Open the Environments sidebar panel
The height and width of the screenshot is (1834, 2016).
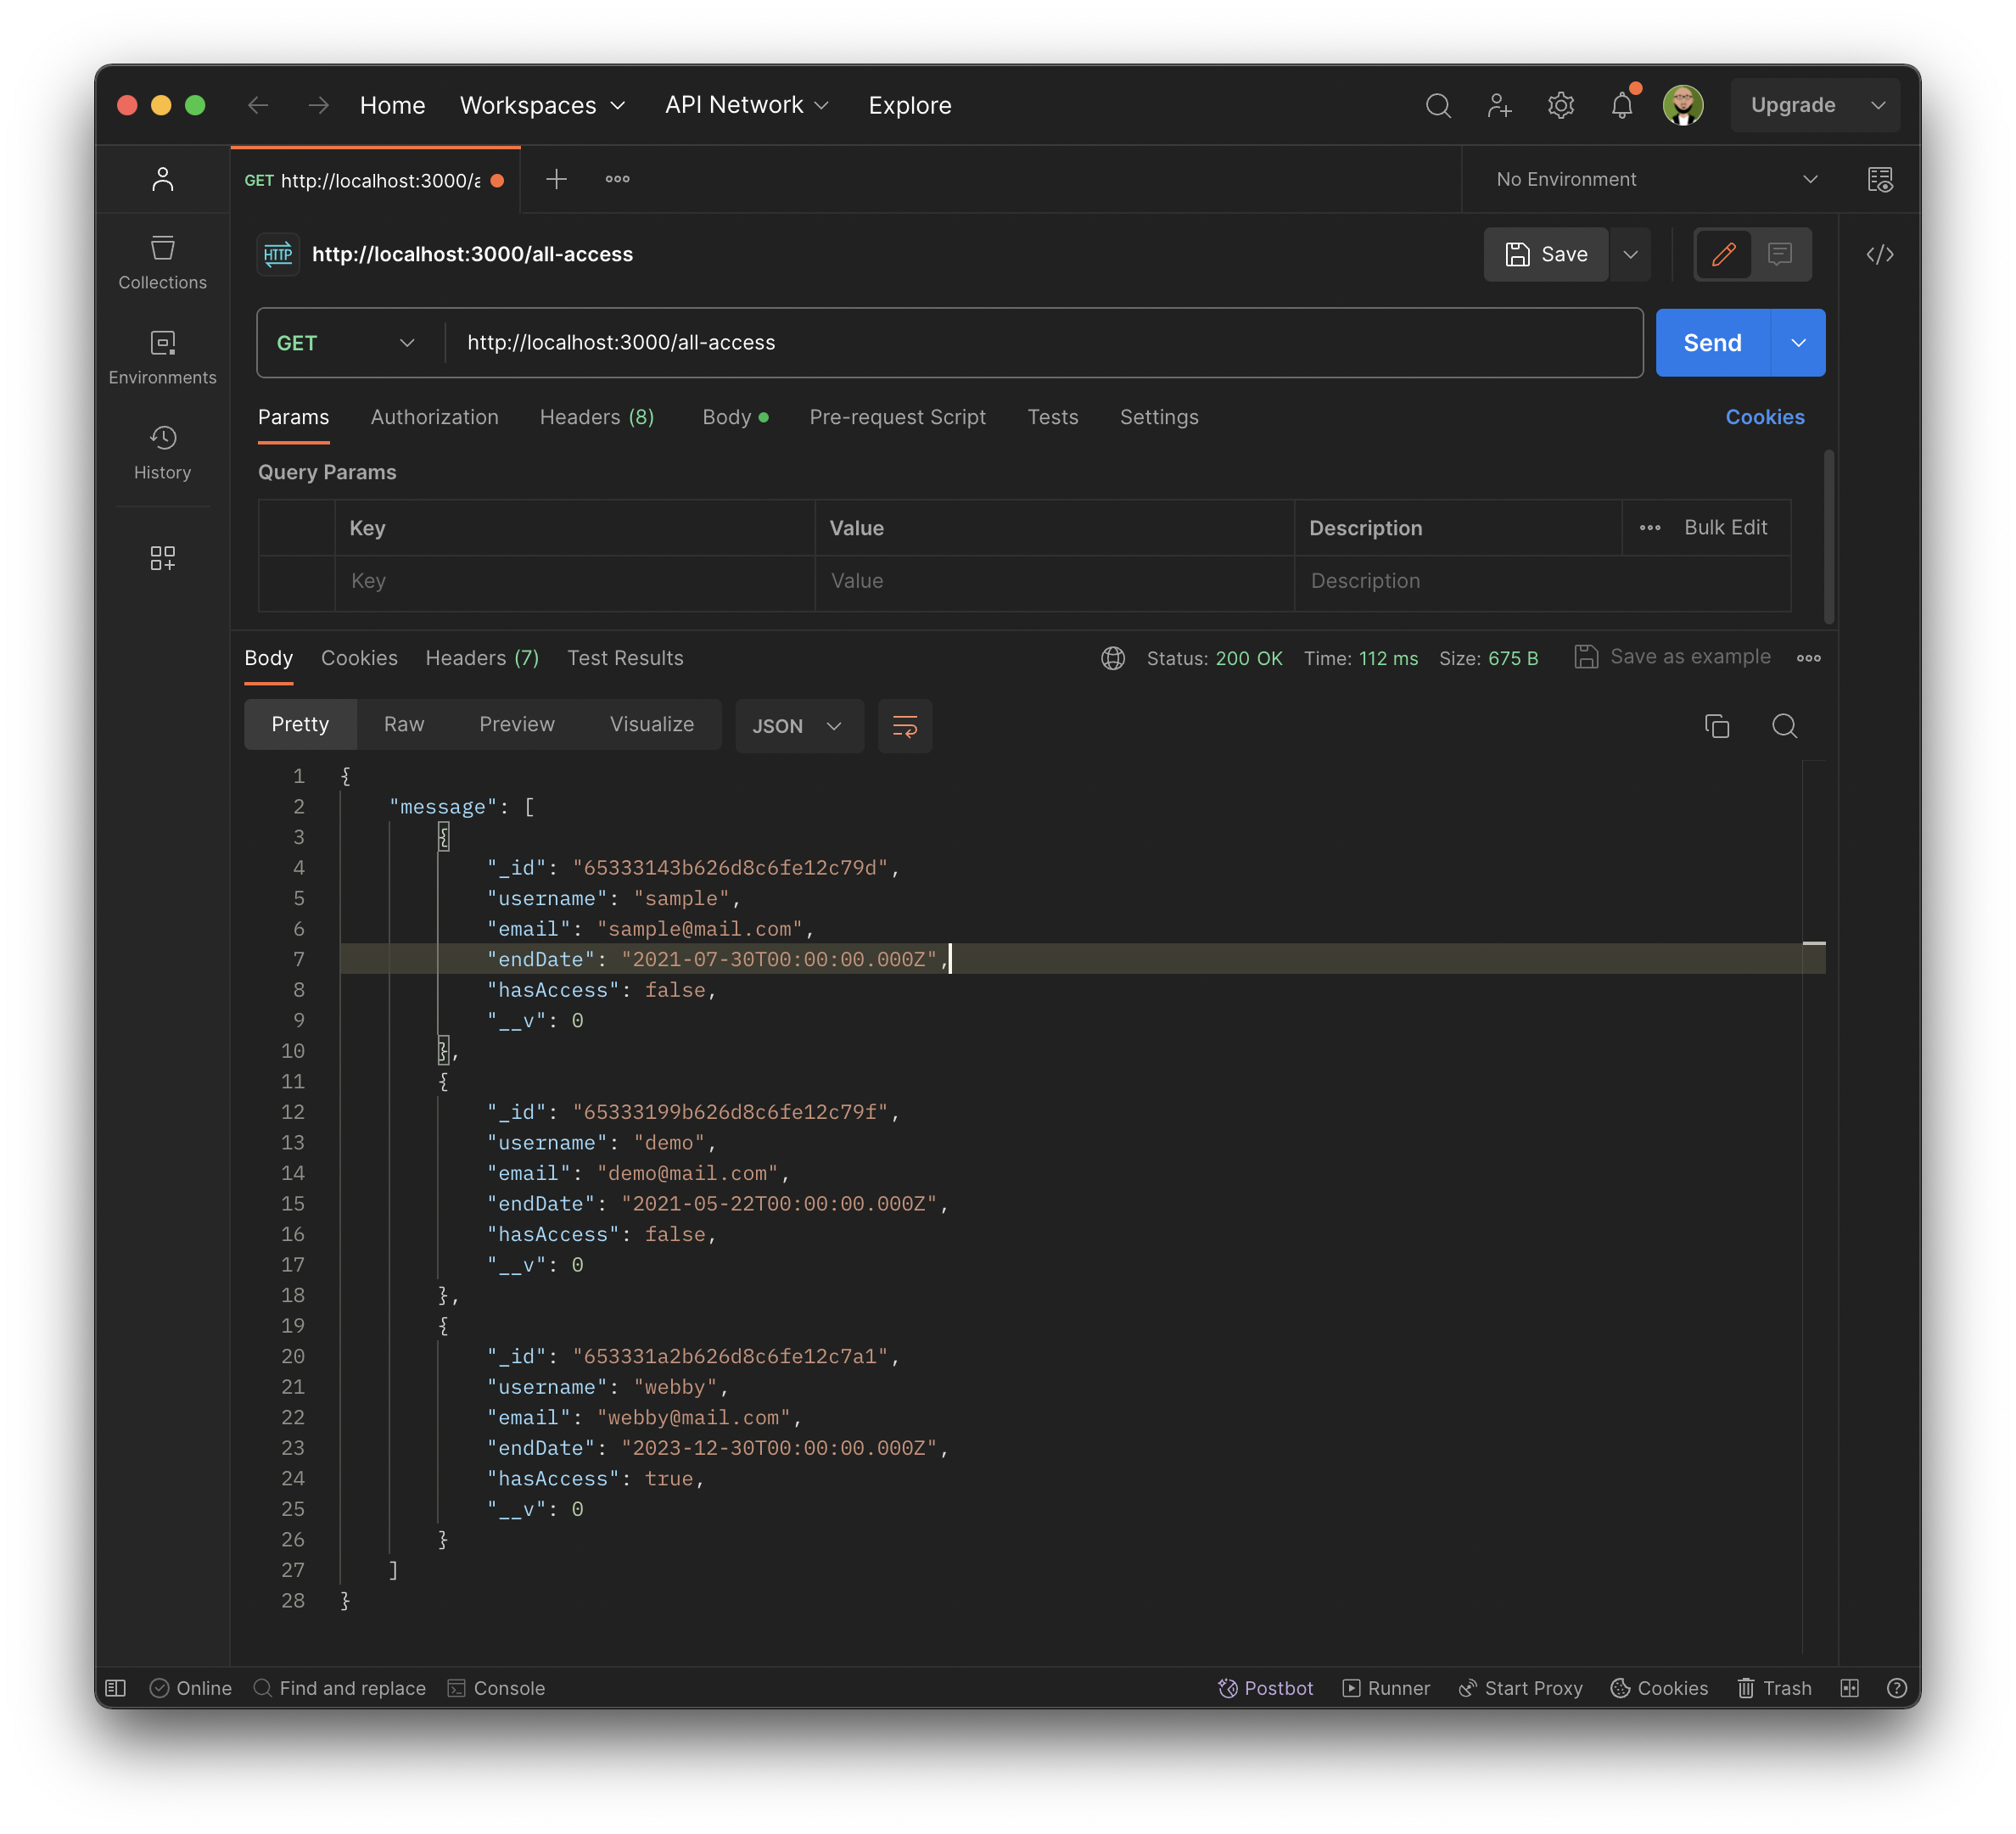[162, 356]
